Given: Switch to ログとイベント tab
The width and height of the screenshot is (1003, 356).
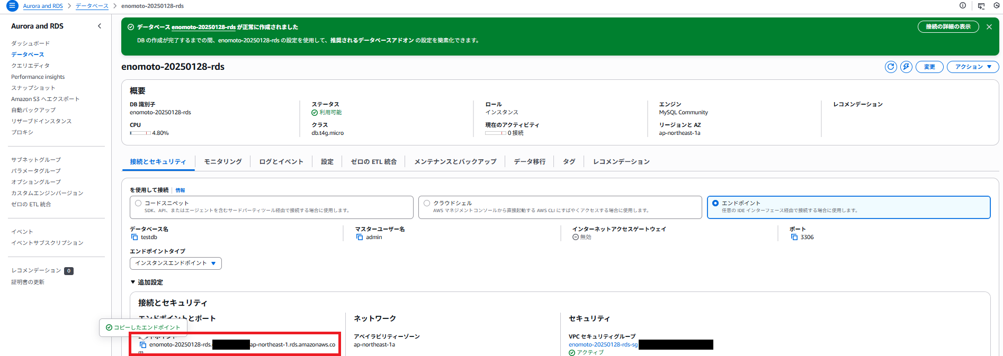Looking at the screenshot, I should tap(281, 162).
